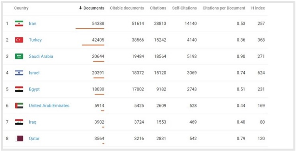
Task: Select citations value 15242
Action: (x=160, y=40)
